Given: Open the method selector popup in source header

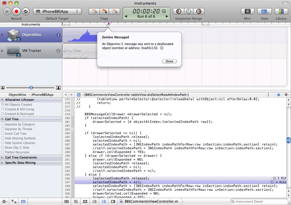Looking at the screenshot, I should pos(268,95).
